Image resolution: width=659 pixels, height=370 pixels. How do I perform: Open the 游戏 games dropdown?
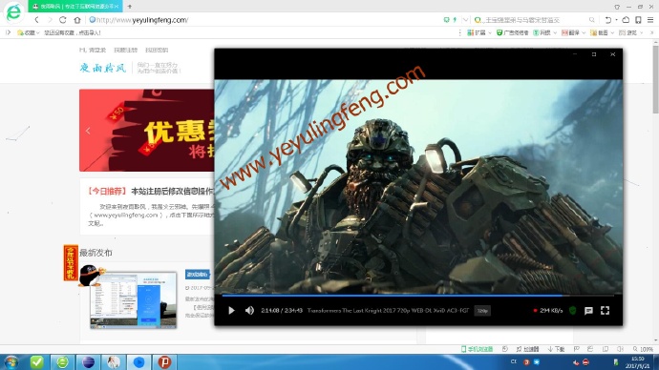(630, 32)
